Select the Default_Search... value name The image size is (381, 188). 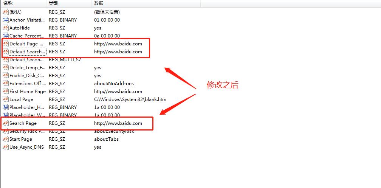(27, 52)
